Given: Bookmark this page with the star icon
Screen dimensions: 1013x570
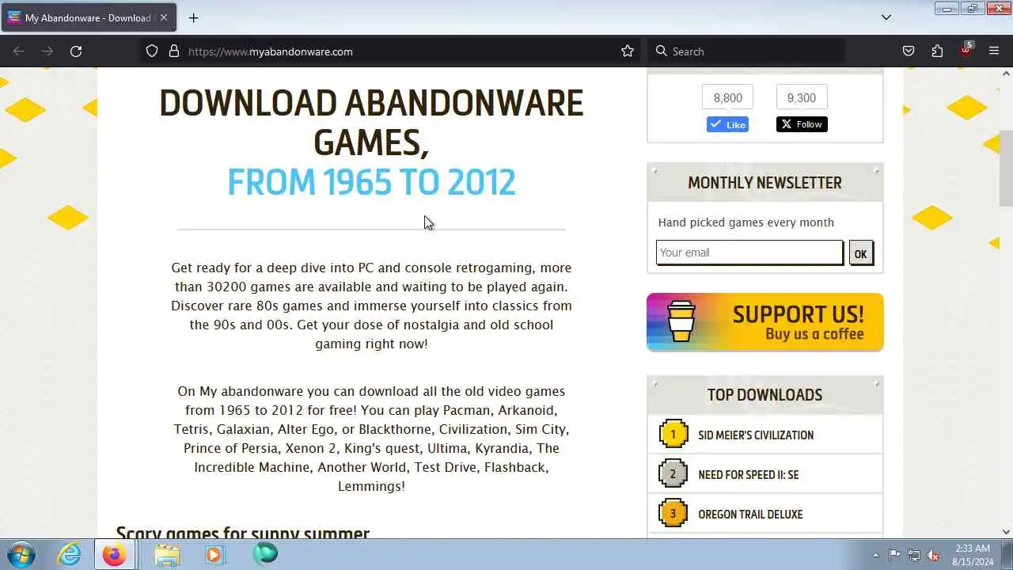Looking at the screenshot, I should [x=628, y=51].
